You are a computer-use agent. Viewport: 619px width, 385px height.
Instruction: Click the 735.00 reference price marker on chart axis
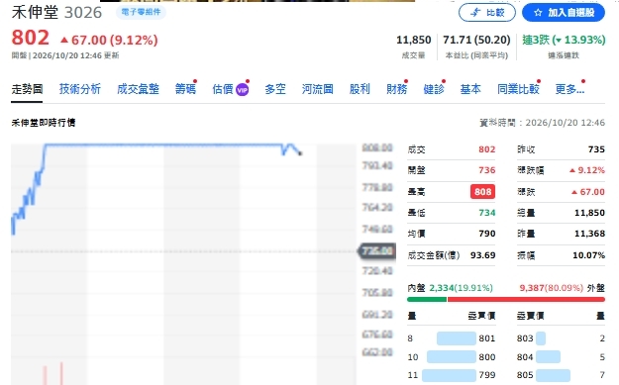click(x=377, y=251)
